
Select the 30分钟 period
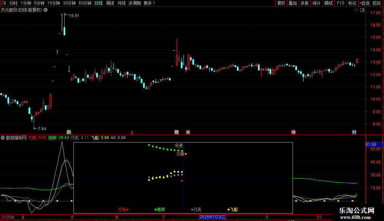(69, 3)
